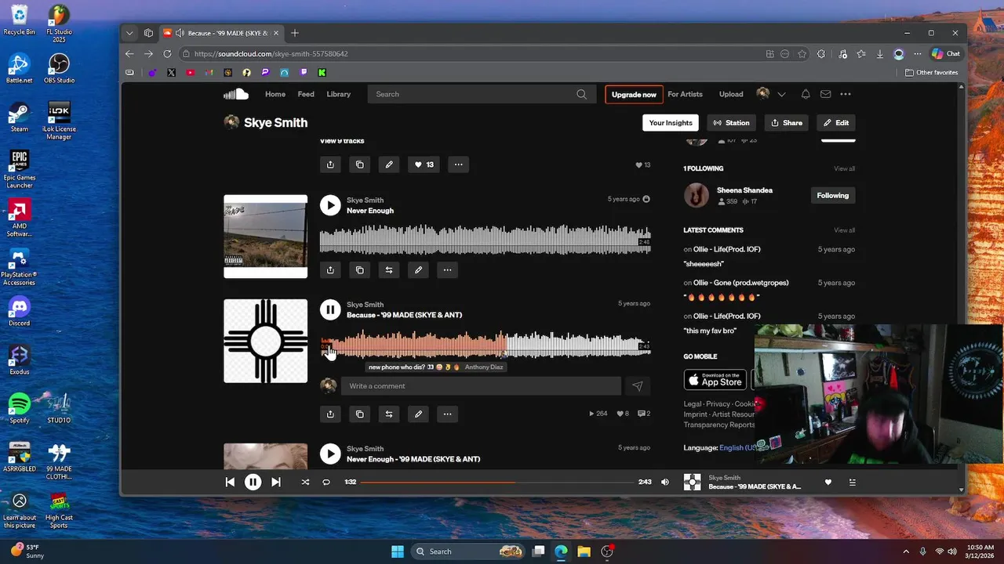Click the search magnifier icon in SoundCloud header
The image size is (1004, 564).
pyautogui.click(x=581, y=94)
